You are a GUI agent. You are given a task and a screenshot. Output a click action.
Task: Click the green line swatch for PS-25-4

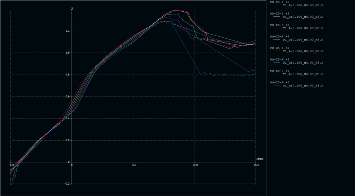coord(277,40)
